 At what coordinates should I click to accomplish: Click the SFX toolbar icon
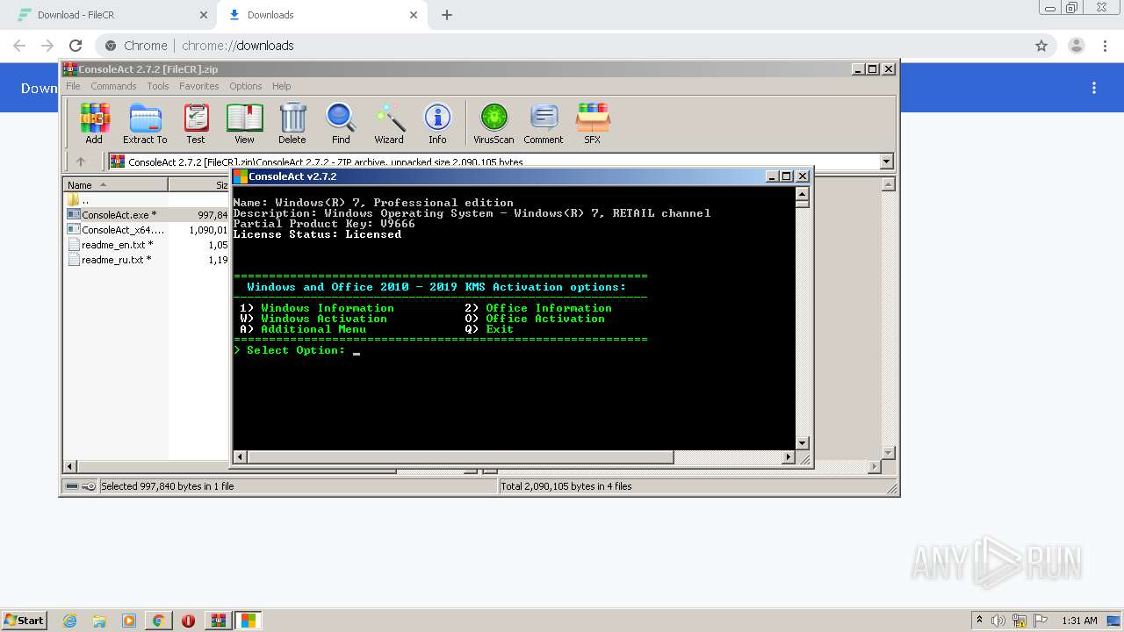593,123
